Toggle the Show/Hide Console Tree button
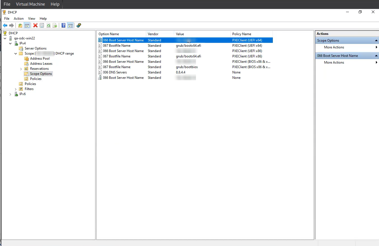379x246 pixels. pos(27,25)
